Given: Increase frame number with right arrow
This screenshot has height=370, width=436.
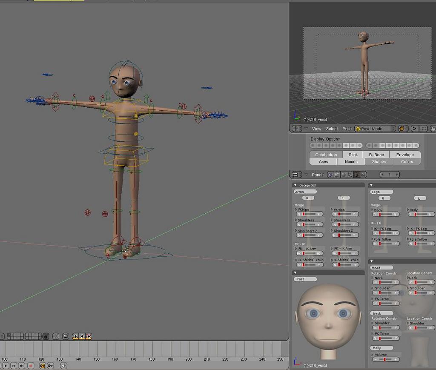Looking at the screenshot, I should click(x=397, y=175).
